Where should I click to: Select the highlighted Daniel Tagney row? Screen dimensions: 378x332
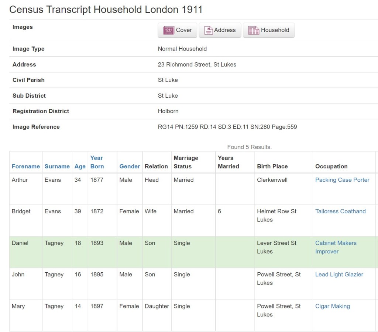click(192, 252)
